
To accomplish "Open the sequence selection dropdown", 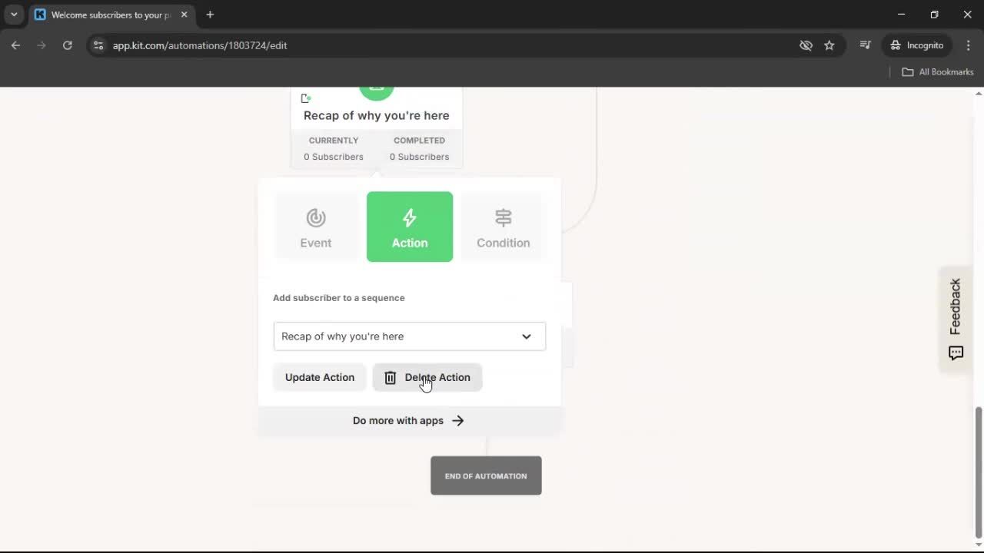I will (527, 336).
